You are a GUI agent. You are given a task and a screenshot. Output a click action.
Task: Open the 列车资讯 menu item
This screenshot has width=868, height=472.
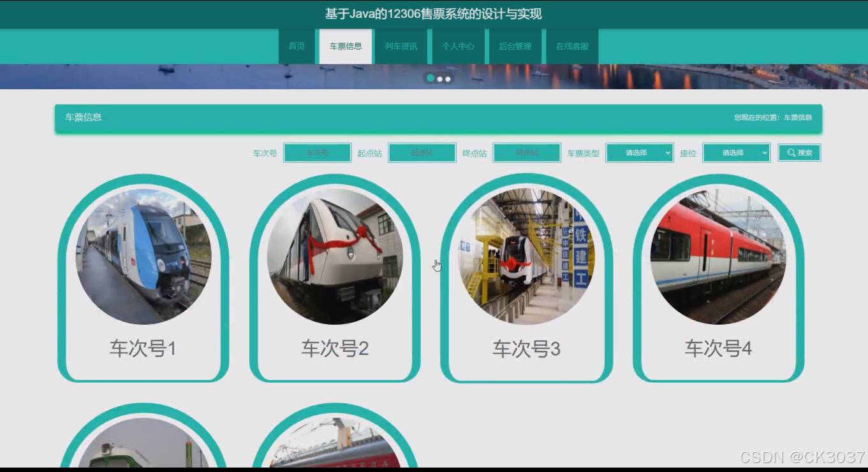pyautogui.click(x=401, y=46)
